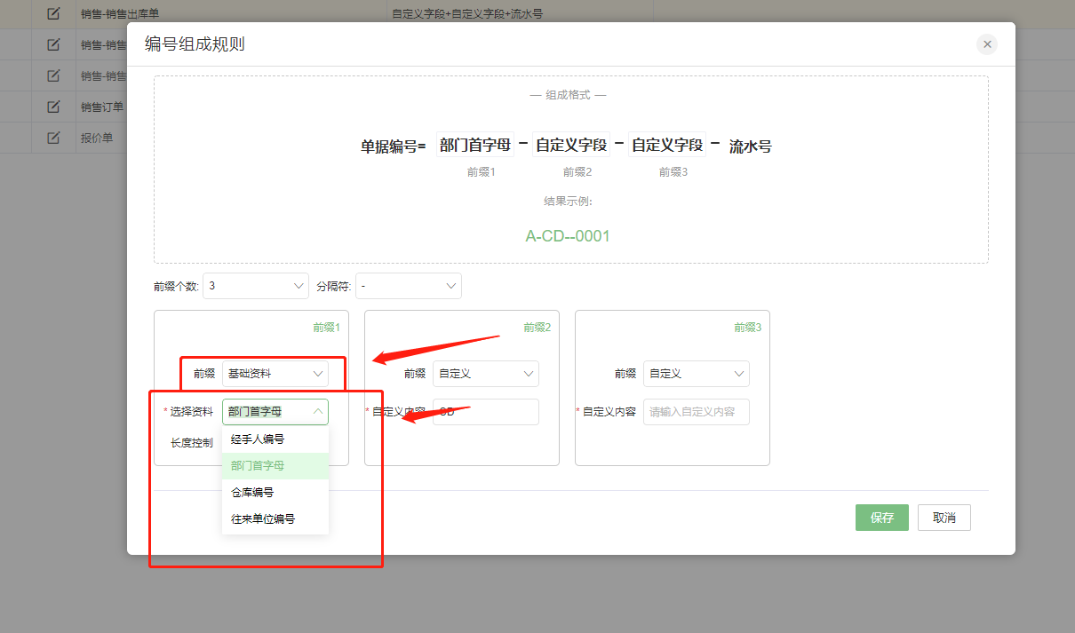The height and width of the screenshot is (633, 1075).
Task: Close the 编号组成规则 dialog
Action: pyautogui.click(x=986, y=44)
